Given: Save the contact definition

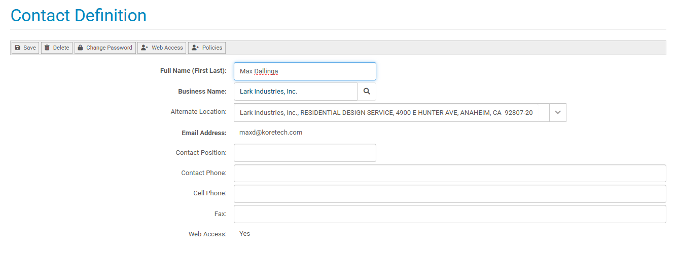Looking at the screenshot, I should 25,48.
